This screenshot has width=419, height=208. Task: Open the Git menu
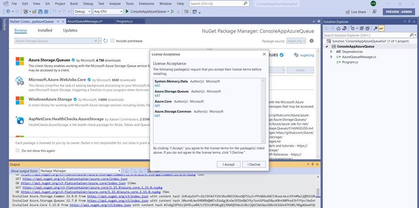47,4
